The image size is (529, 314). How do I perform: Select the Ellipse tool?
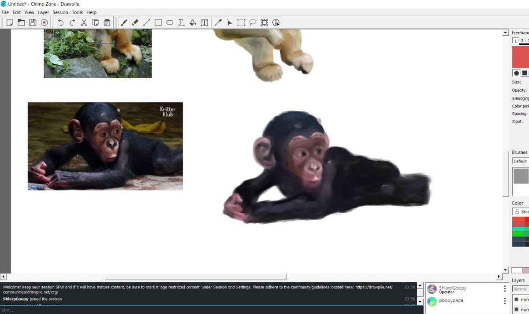[x=170, y=22]
